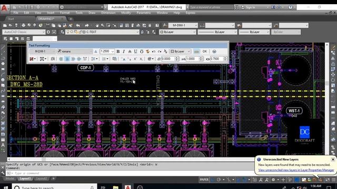The width and height of the screenshot is (337, 189).
Task: Open the numbering and bullets dropdown
Action: pyautogui.click(x=105, y=59)
